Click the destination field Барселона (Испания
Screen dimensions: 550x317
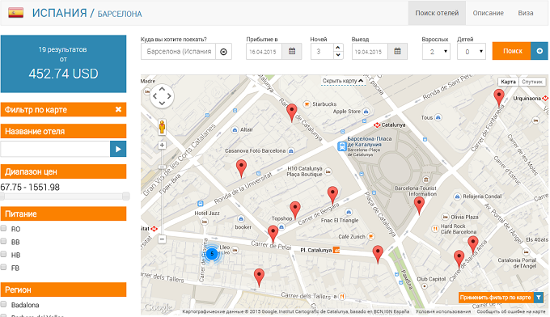[x=179, y=52]
